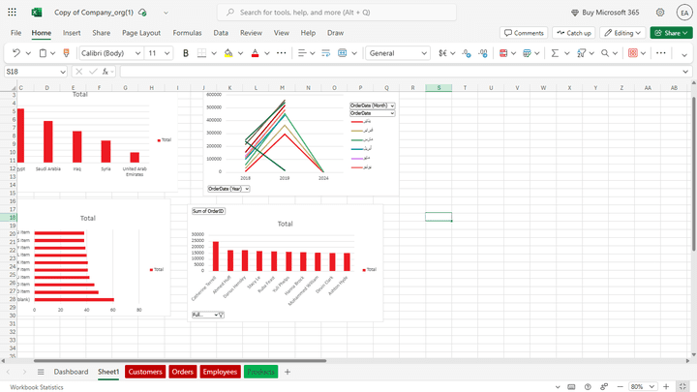Image resolution: width=697 pixels, height=392 pixels.
Task: Click the Merge cells icon
Action: 343,53
